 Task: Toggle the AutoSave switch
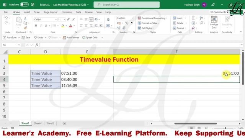pyautogui.click(x=24, y=5)
